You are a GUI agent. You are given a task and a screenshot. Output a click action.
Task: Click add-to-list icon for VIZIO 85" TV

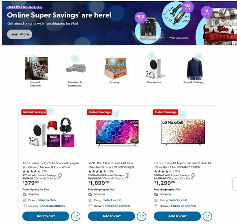141,216
